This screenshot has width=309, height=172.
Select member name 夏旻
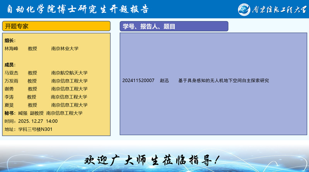click(x=9, y=105)
